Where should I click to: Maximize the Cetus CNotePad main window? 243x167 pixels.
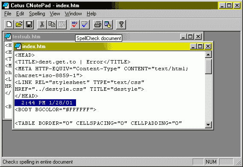(x=229, y=6)
